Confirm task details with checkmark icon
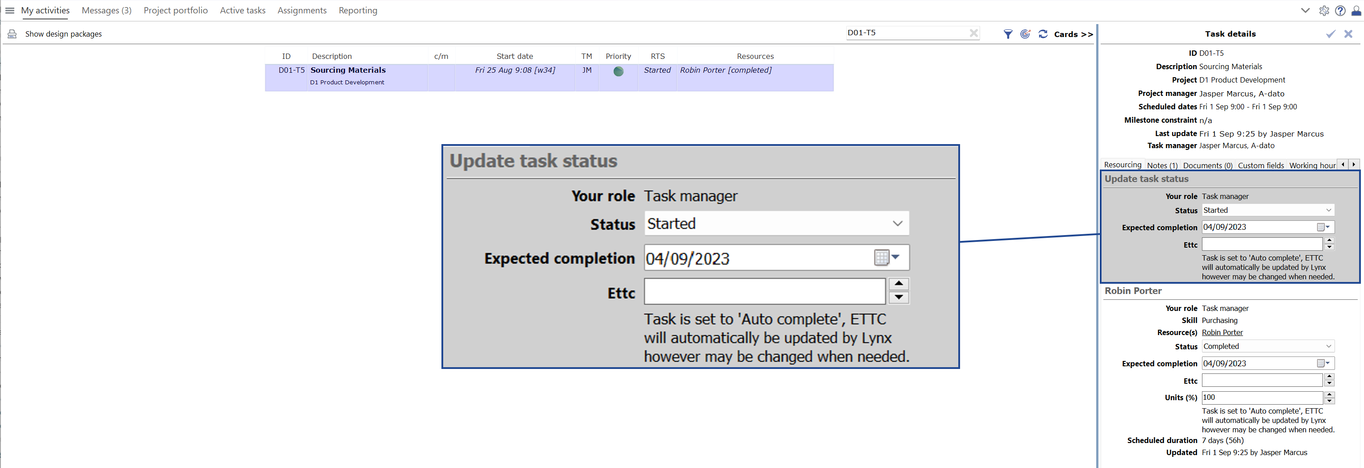 (x=1330, y=34)
